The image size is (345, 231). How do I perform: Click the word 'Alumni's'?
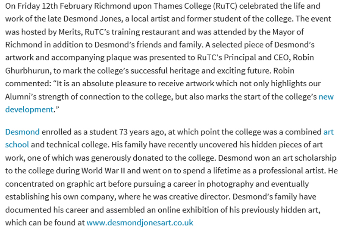click(21, 97)
